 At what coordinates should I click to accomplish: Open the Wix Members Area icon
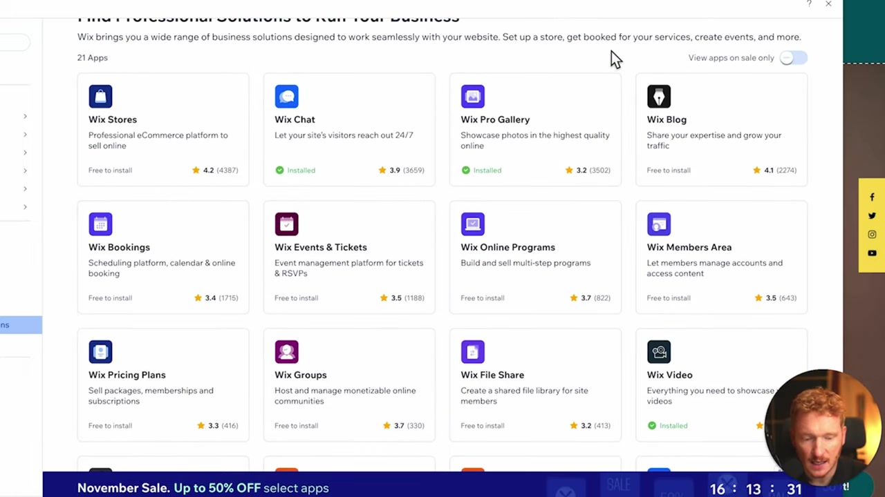pyautogui.click(x=659, y=224)
